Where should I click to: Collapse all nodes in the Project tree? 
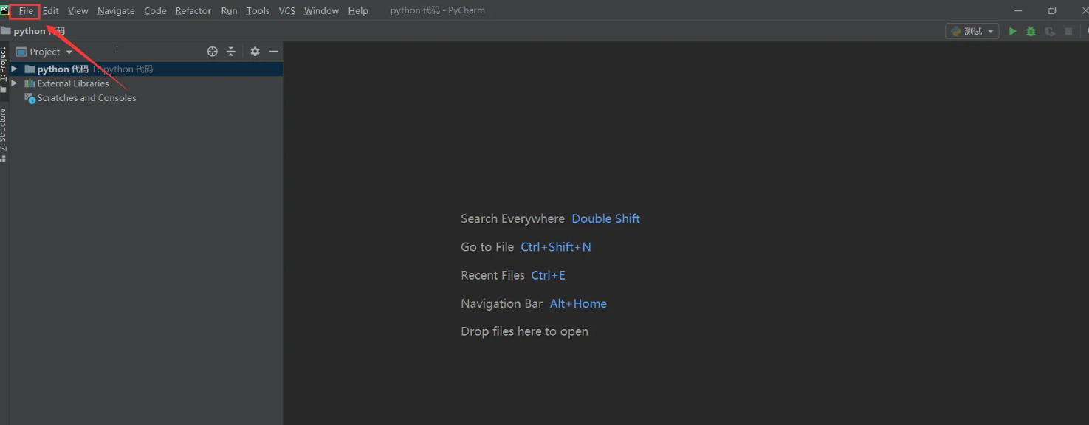pos(231,51)
